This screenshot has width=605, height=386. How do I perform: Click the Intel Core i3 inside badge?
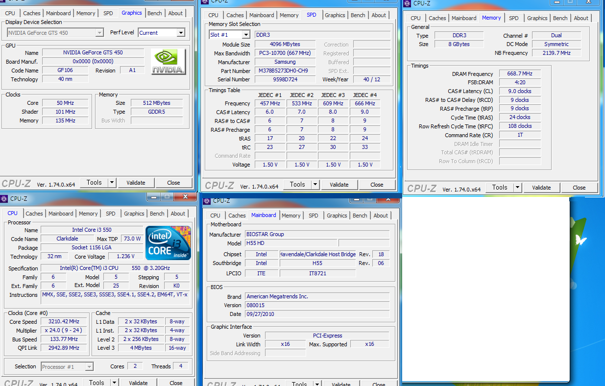tap(168, 243)
